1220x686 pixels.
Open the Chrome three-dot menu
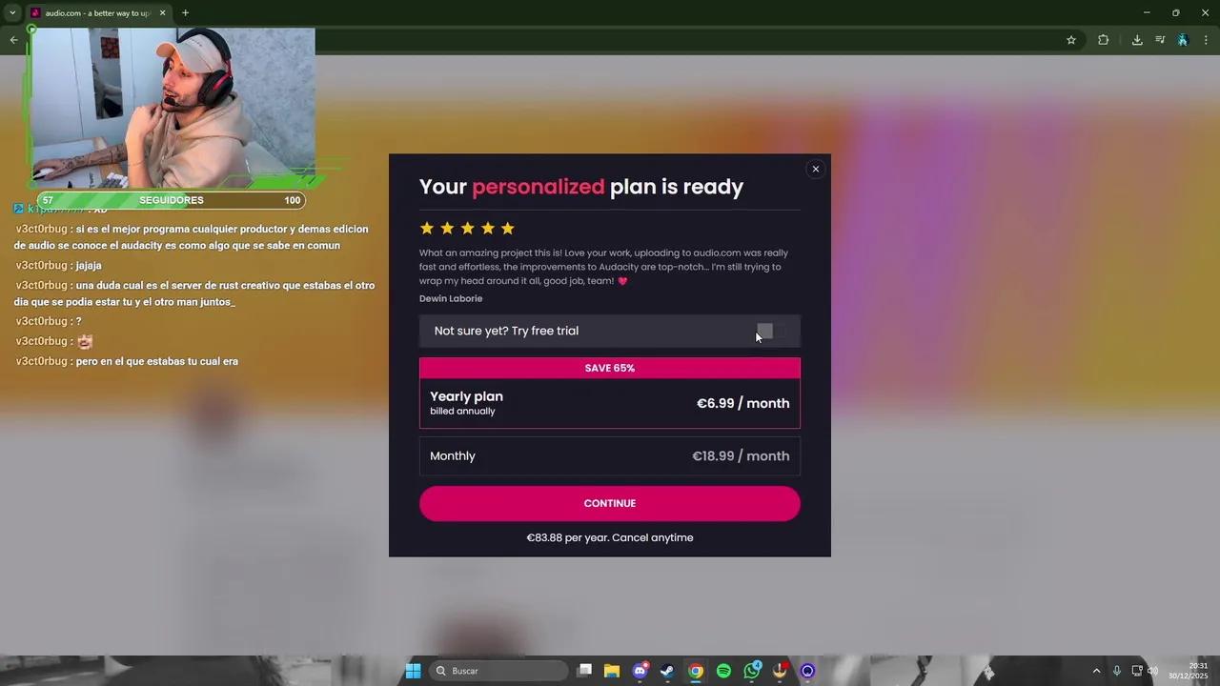[x=1207, y=40]
